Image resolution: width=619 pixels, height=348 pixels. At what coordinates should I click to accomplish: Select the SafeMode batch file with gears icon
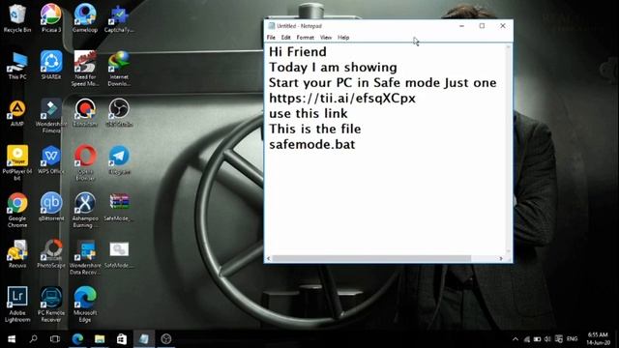click(119, 254)
